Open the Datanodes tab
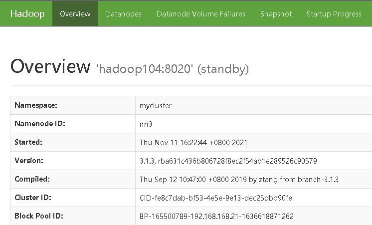 tap(123, 14)
